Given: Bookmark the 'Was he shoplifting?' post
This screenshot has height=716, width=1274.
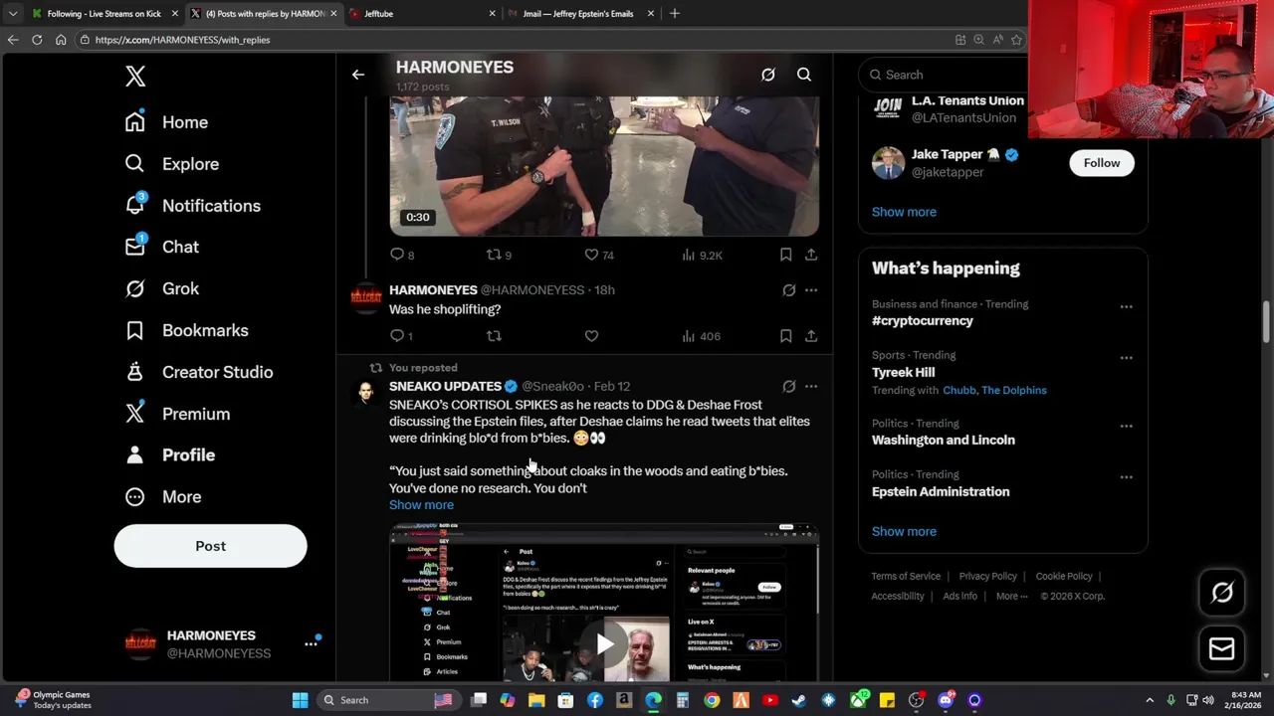Looking at the screenshot, I should pyautogui.click(x=785, y=336).
